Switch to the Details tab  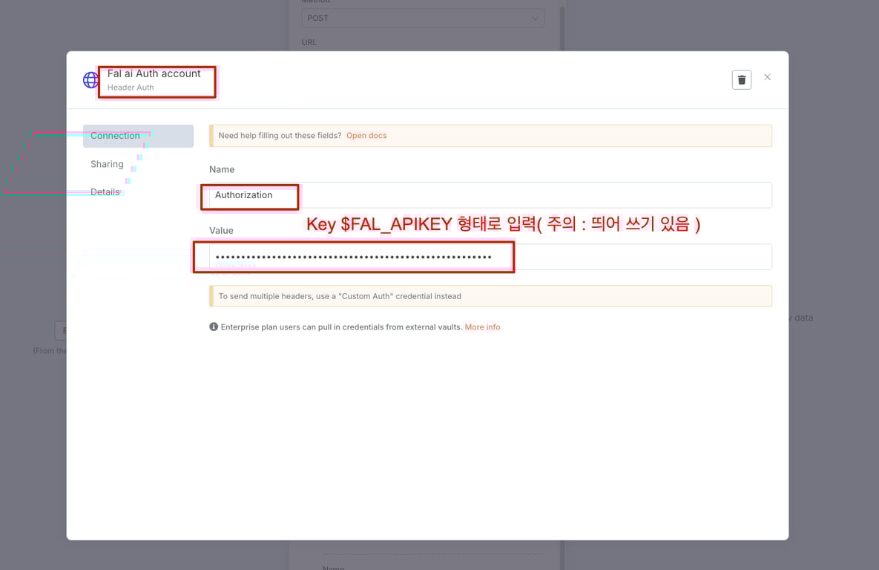click(x=105, y=192)
